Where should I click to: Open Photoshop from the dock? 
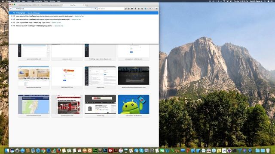pyautogui.click(x=105, y=151)
